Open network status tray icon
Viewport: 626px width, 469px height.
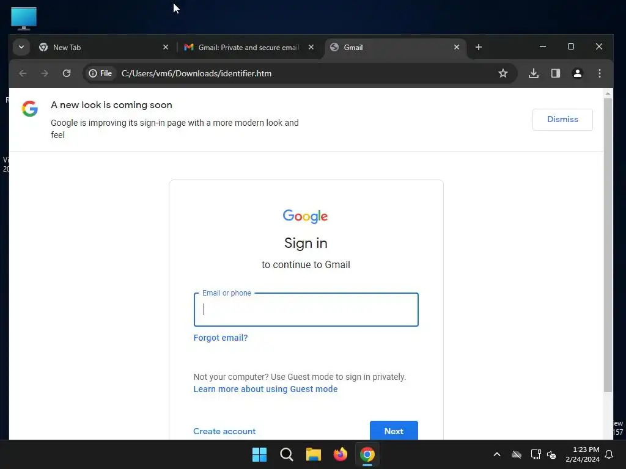tap(536, 454)
